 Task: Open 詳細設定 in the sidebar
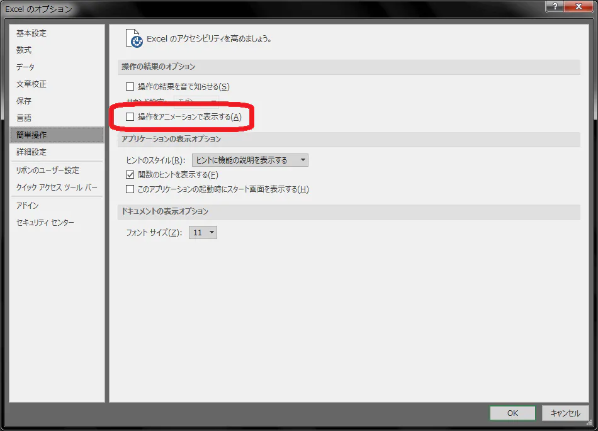click(31, 152)
